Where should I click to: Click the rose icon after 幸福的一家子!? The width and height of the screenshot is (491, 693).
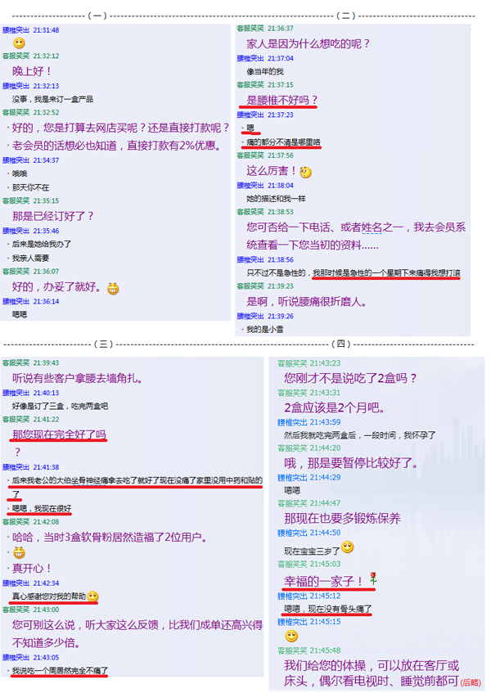point(373,578)
